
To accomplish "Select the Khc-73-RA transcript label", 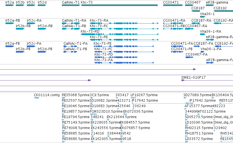I will 99,20.
